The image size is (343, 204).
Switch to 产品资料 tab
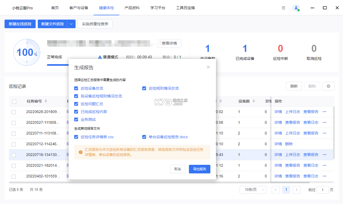(132, 8)
